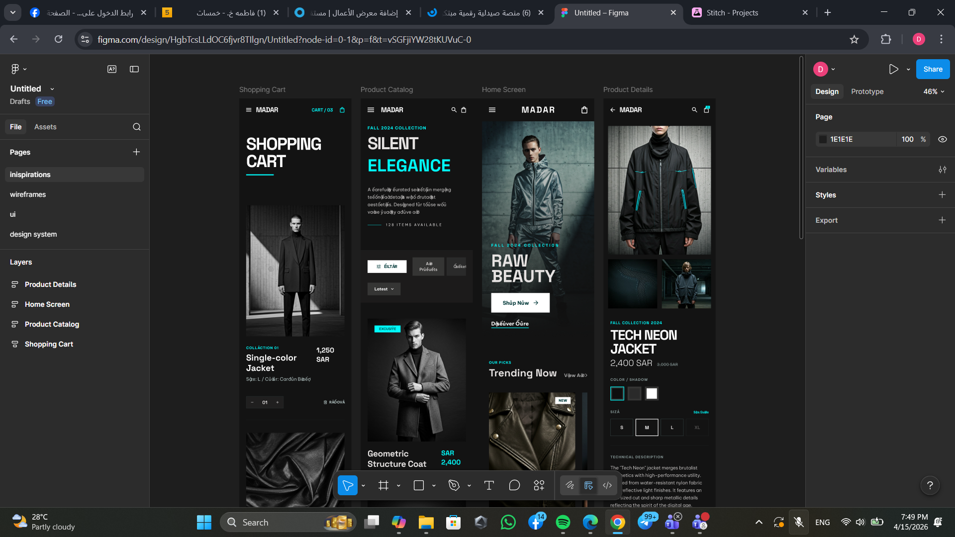This screenshot has width=955, height=537.
Task: Bookmark this page with star icon
Action: point(854,39)
